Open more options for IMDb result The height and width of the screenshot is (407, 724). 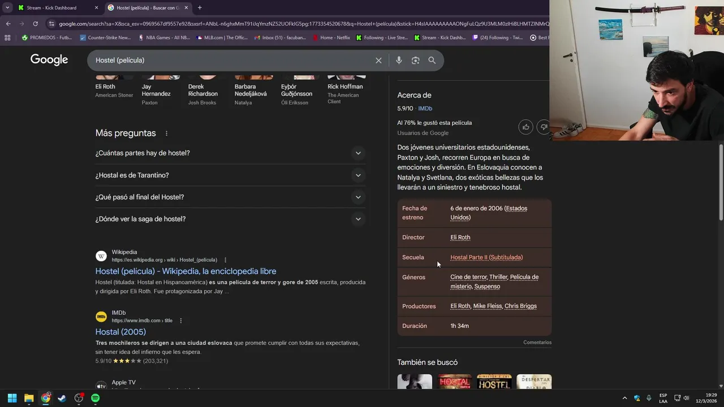pos(181,321)
